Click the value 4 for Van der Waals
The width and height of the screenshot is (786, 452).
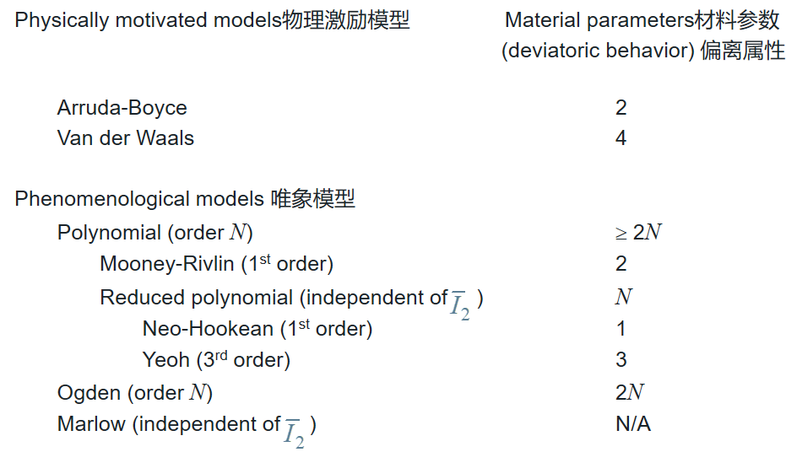621,138
